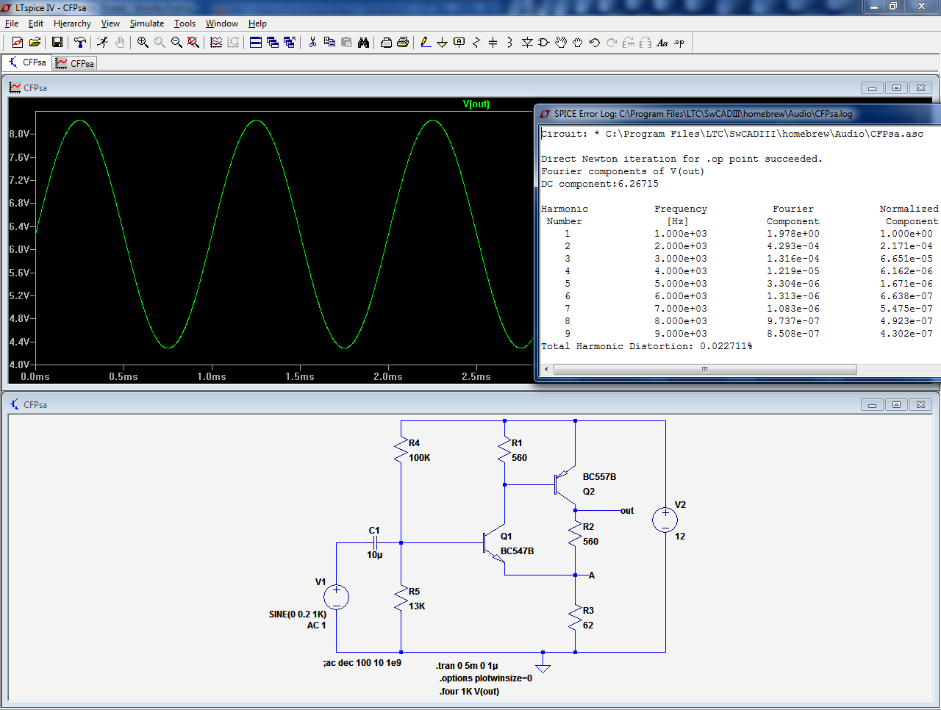Click scroll-left arrow in SPICE Error Log
941x710 pixels.
(546, 369)
